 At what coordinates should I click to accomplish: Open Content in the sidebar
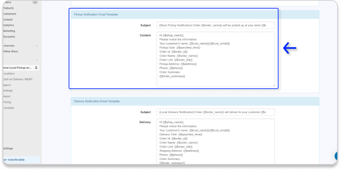click(x=7, y=19)
